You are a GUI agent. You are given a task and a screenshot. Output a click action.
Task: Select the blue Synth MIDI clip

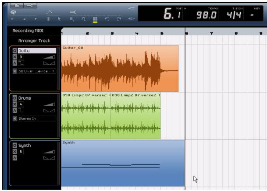tap(123, 163)
